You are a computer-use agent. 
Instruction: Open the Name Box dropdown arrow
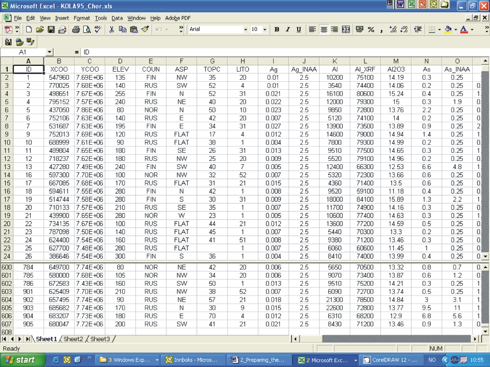pos(50,51)
